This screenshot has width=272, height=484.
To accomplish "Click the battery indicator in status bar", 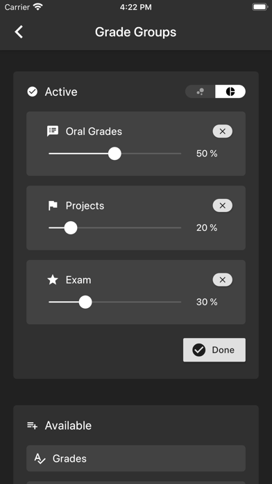I will pos(260,7).
